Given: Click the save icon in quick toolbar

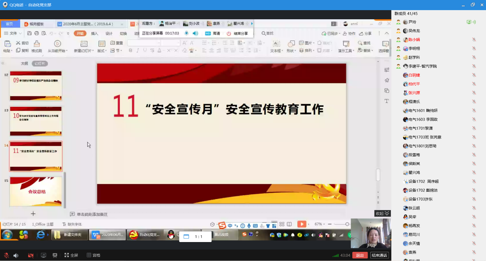Looking at the screenshot, I should tap(29, 33).
